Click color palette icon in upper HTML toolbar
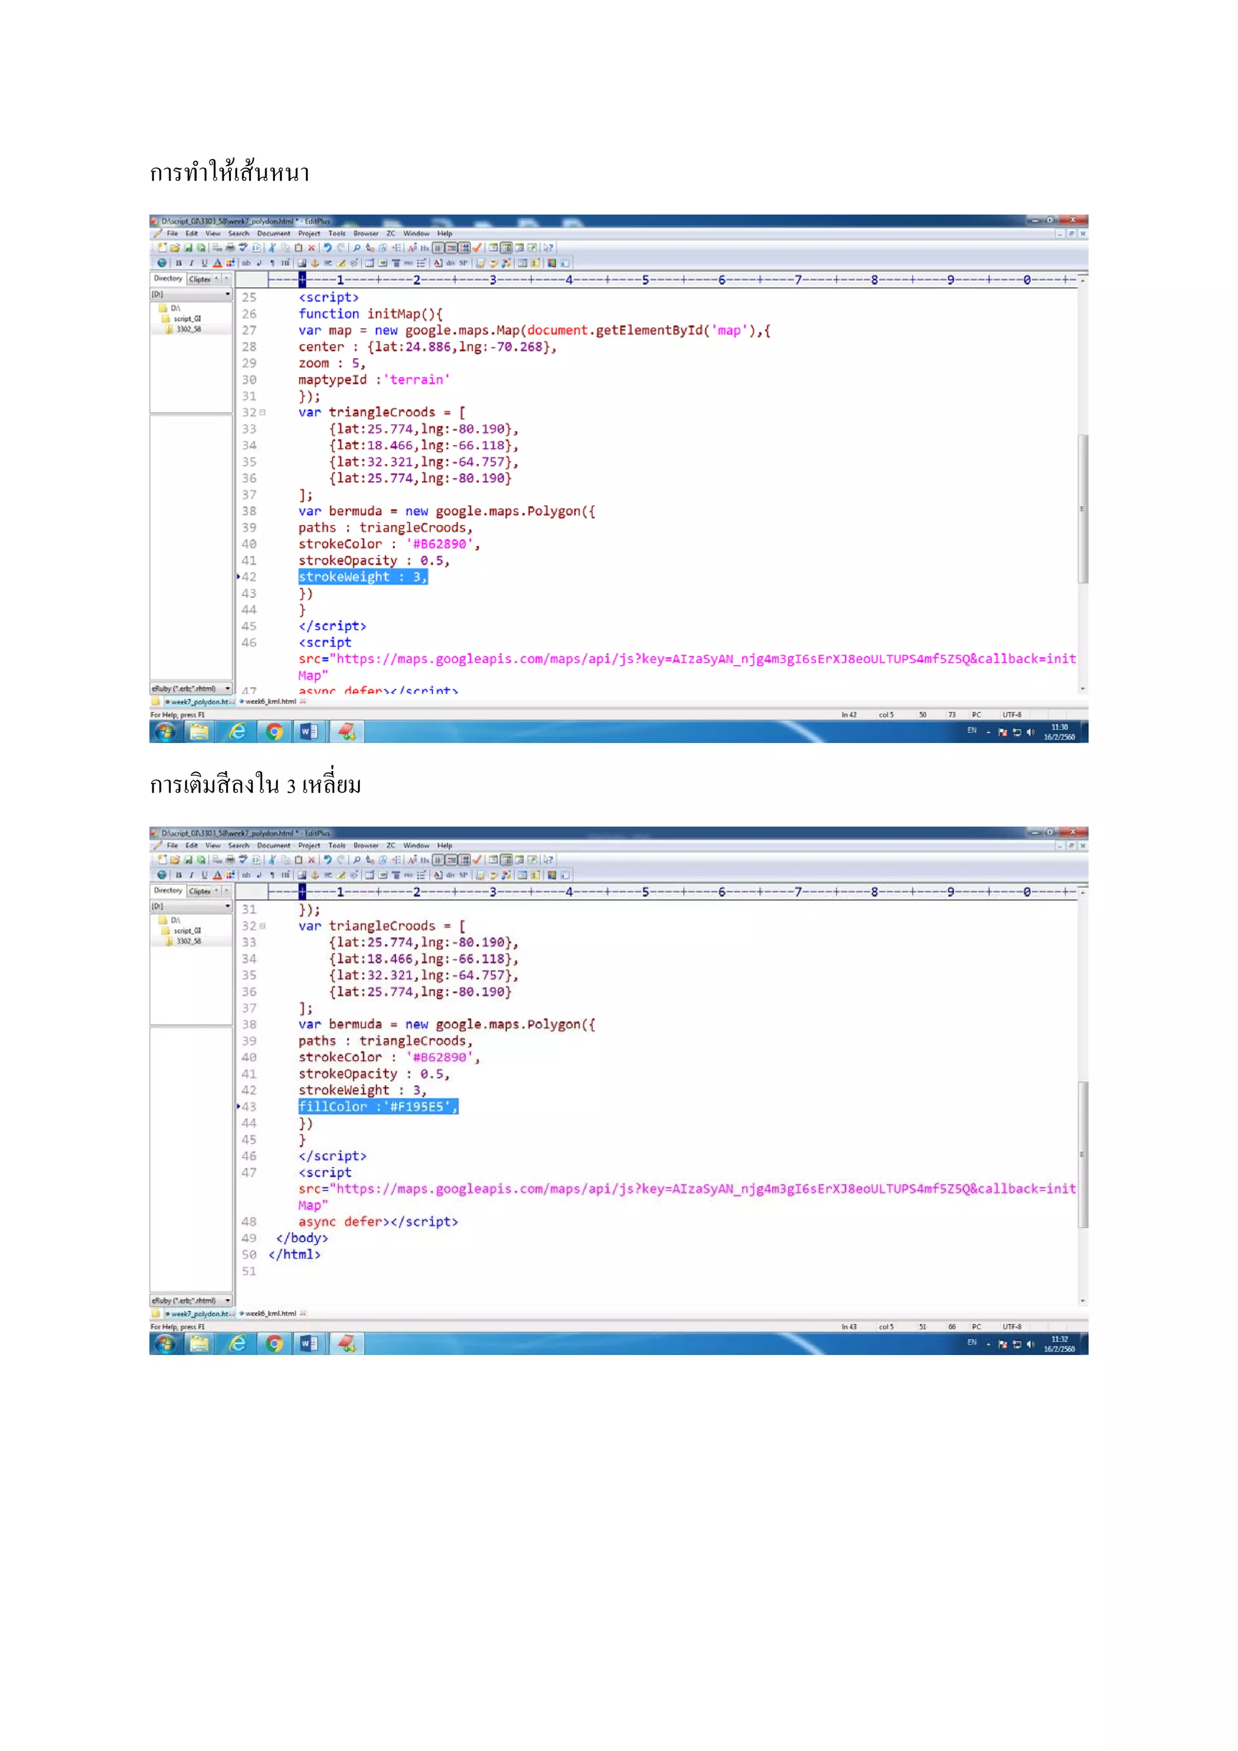Viewport: 1238px width, 1751px height. 230,263
